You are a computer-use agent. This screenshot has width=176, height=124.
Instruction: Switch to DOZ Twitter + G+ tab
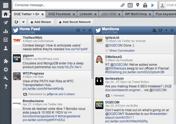pos(27,14)
